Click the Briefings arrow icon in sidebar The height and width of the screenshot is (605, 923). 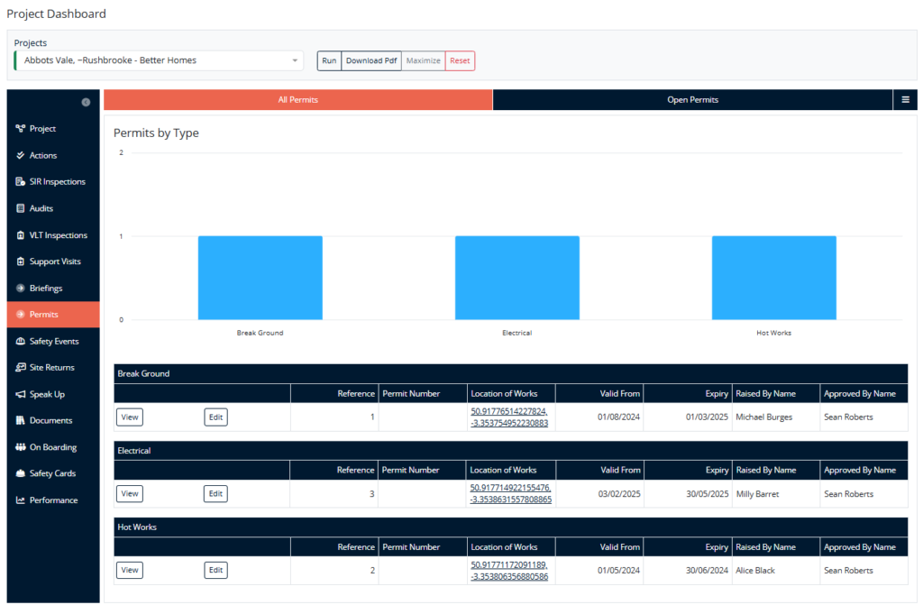21,288
